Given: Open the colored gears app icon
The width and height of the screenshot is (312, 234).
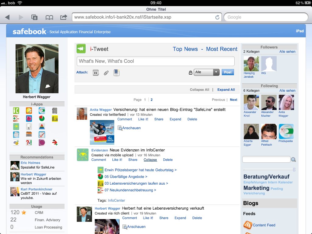Looking at the screenshot, I should click(x=16, y=143).
